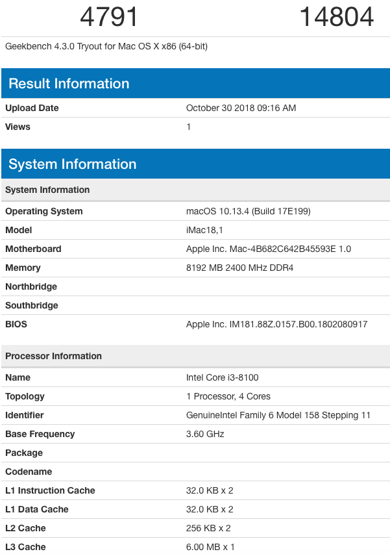Click the Operating System label
The height and width of the screenshot is (554, 390).
(x=44, y=211)
